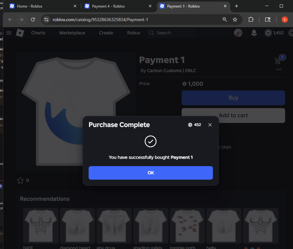Bookmark this page with star icon
The height and width of the screenshot is (249, 293).
point(235,20)
